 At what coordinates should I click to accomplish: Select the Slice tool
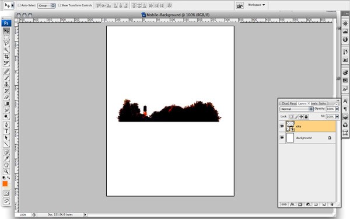(6, 63)
